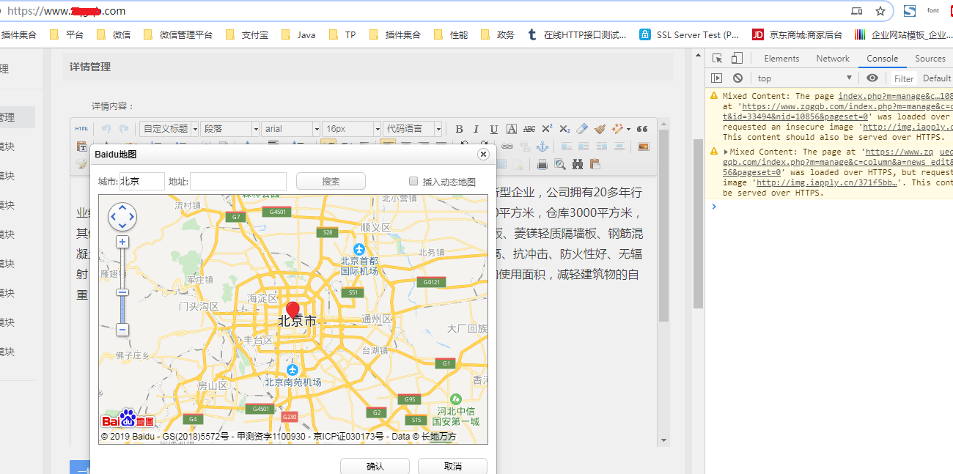Insert a blockquote with quote icon
953x474 pixels.
pos(642,129)
